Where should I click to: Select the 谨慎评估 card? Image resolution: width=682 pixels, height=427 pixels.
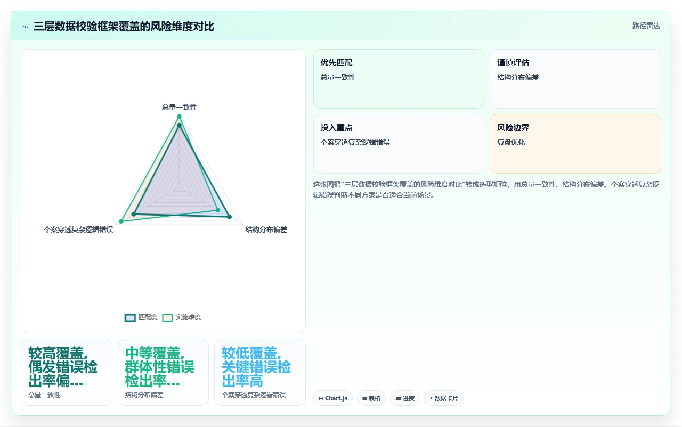(x=575, y=79)
